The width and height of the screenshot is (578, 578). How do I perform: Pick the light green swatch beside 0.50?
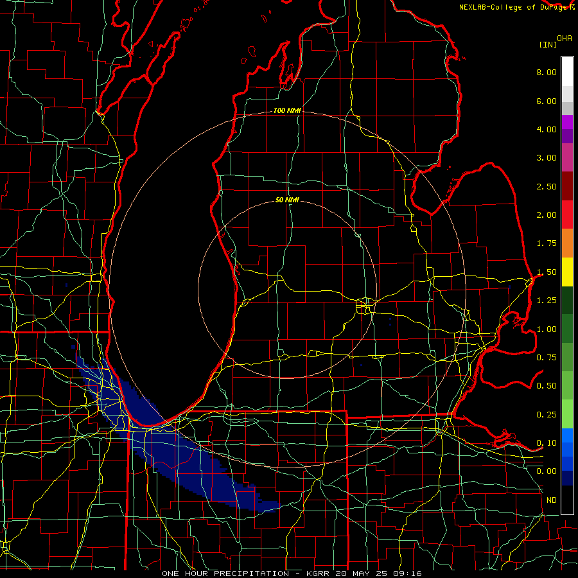coord(567,386)
